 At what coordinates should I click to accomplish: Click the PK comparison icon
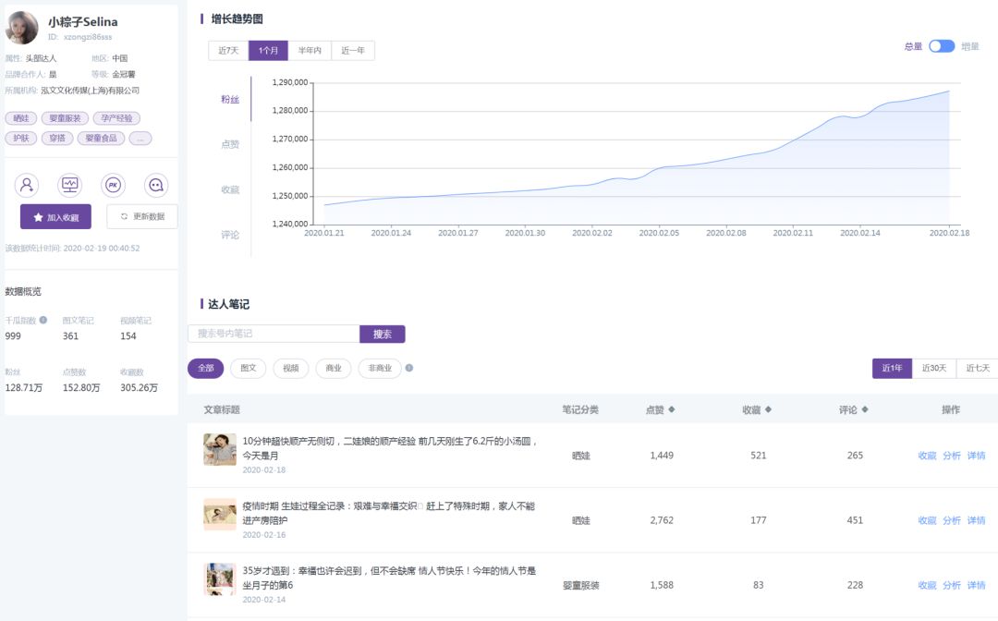pos(113,185)
